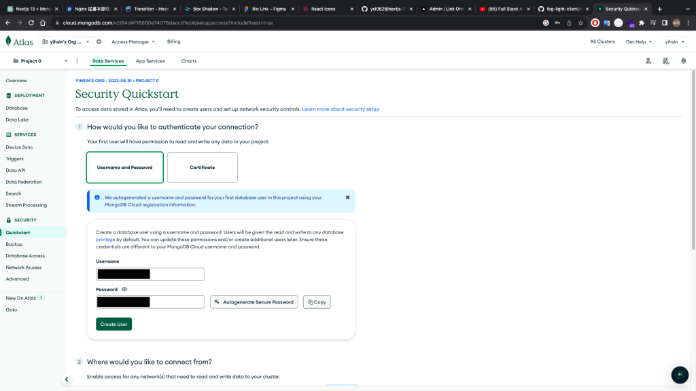696x391 pixels.
Task: Switch to Figma Bio Link tab
Action: click(268, 9)
